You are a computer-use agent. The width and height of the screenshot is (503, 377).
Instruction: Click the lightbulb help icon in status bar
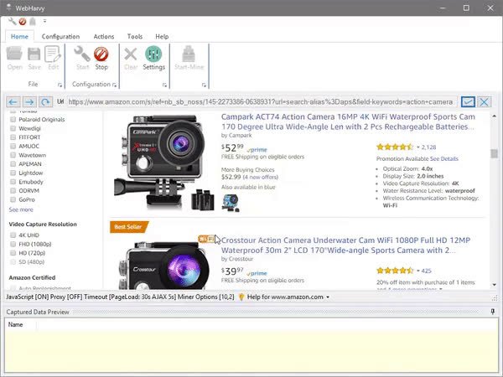(241, 297)
